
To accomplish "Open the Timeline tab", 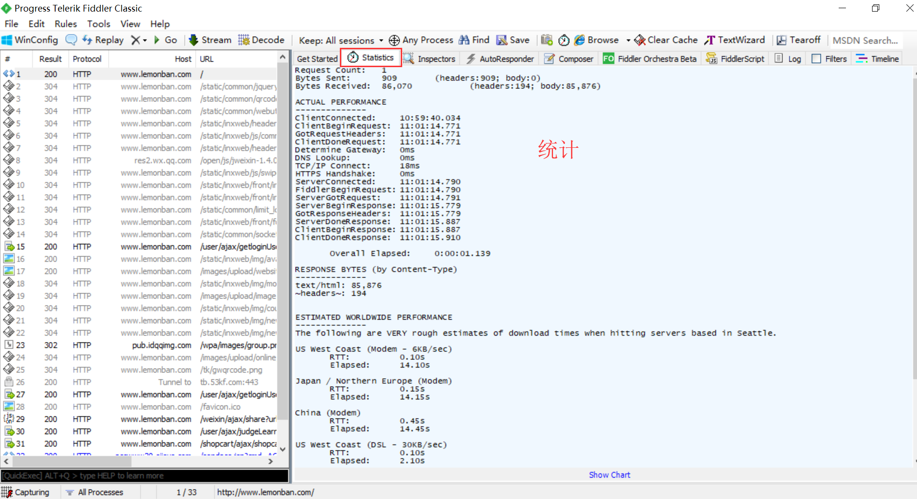I will pyautogui.click(x=877, y=59).
